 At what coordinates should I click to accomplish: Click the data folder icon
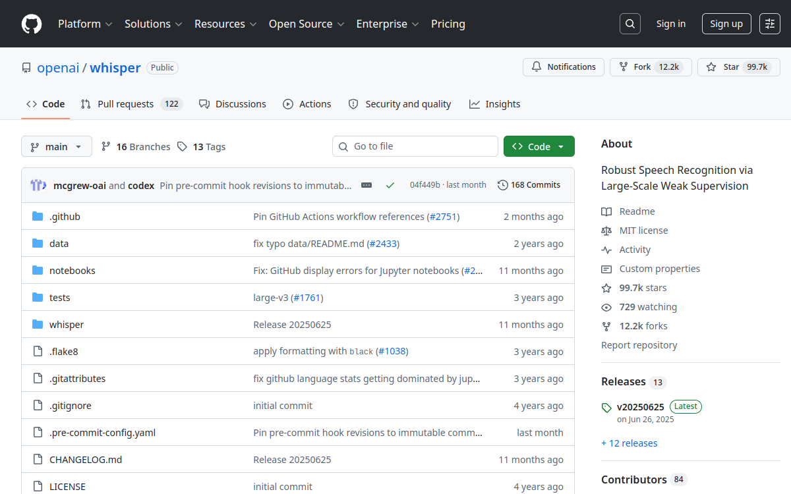tap(38, 244)
